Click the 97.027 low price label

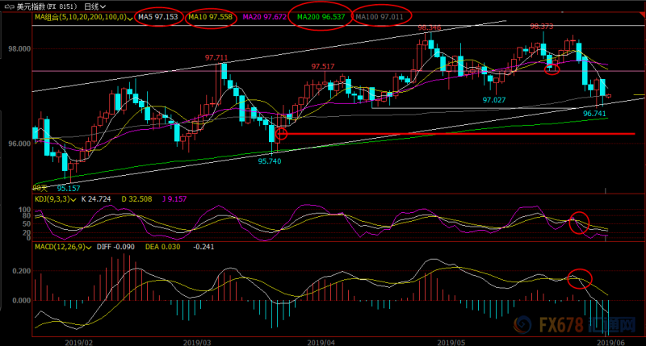coord(494,100)
